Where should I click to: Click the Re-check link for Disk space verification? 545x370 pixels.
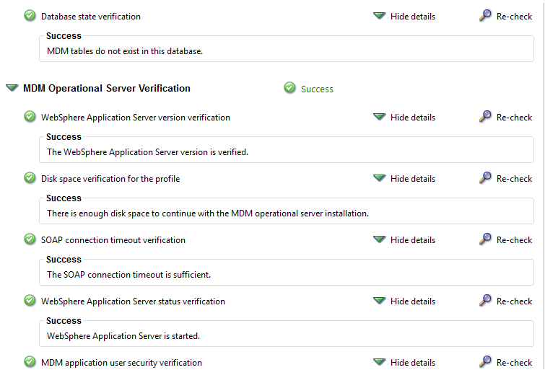click(514, 179)
